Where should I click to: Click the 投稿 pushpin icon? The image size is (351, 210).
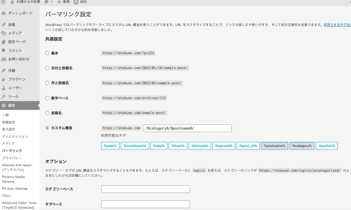(x=4, y=25)
